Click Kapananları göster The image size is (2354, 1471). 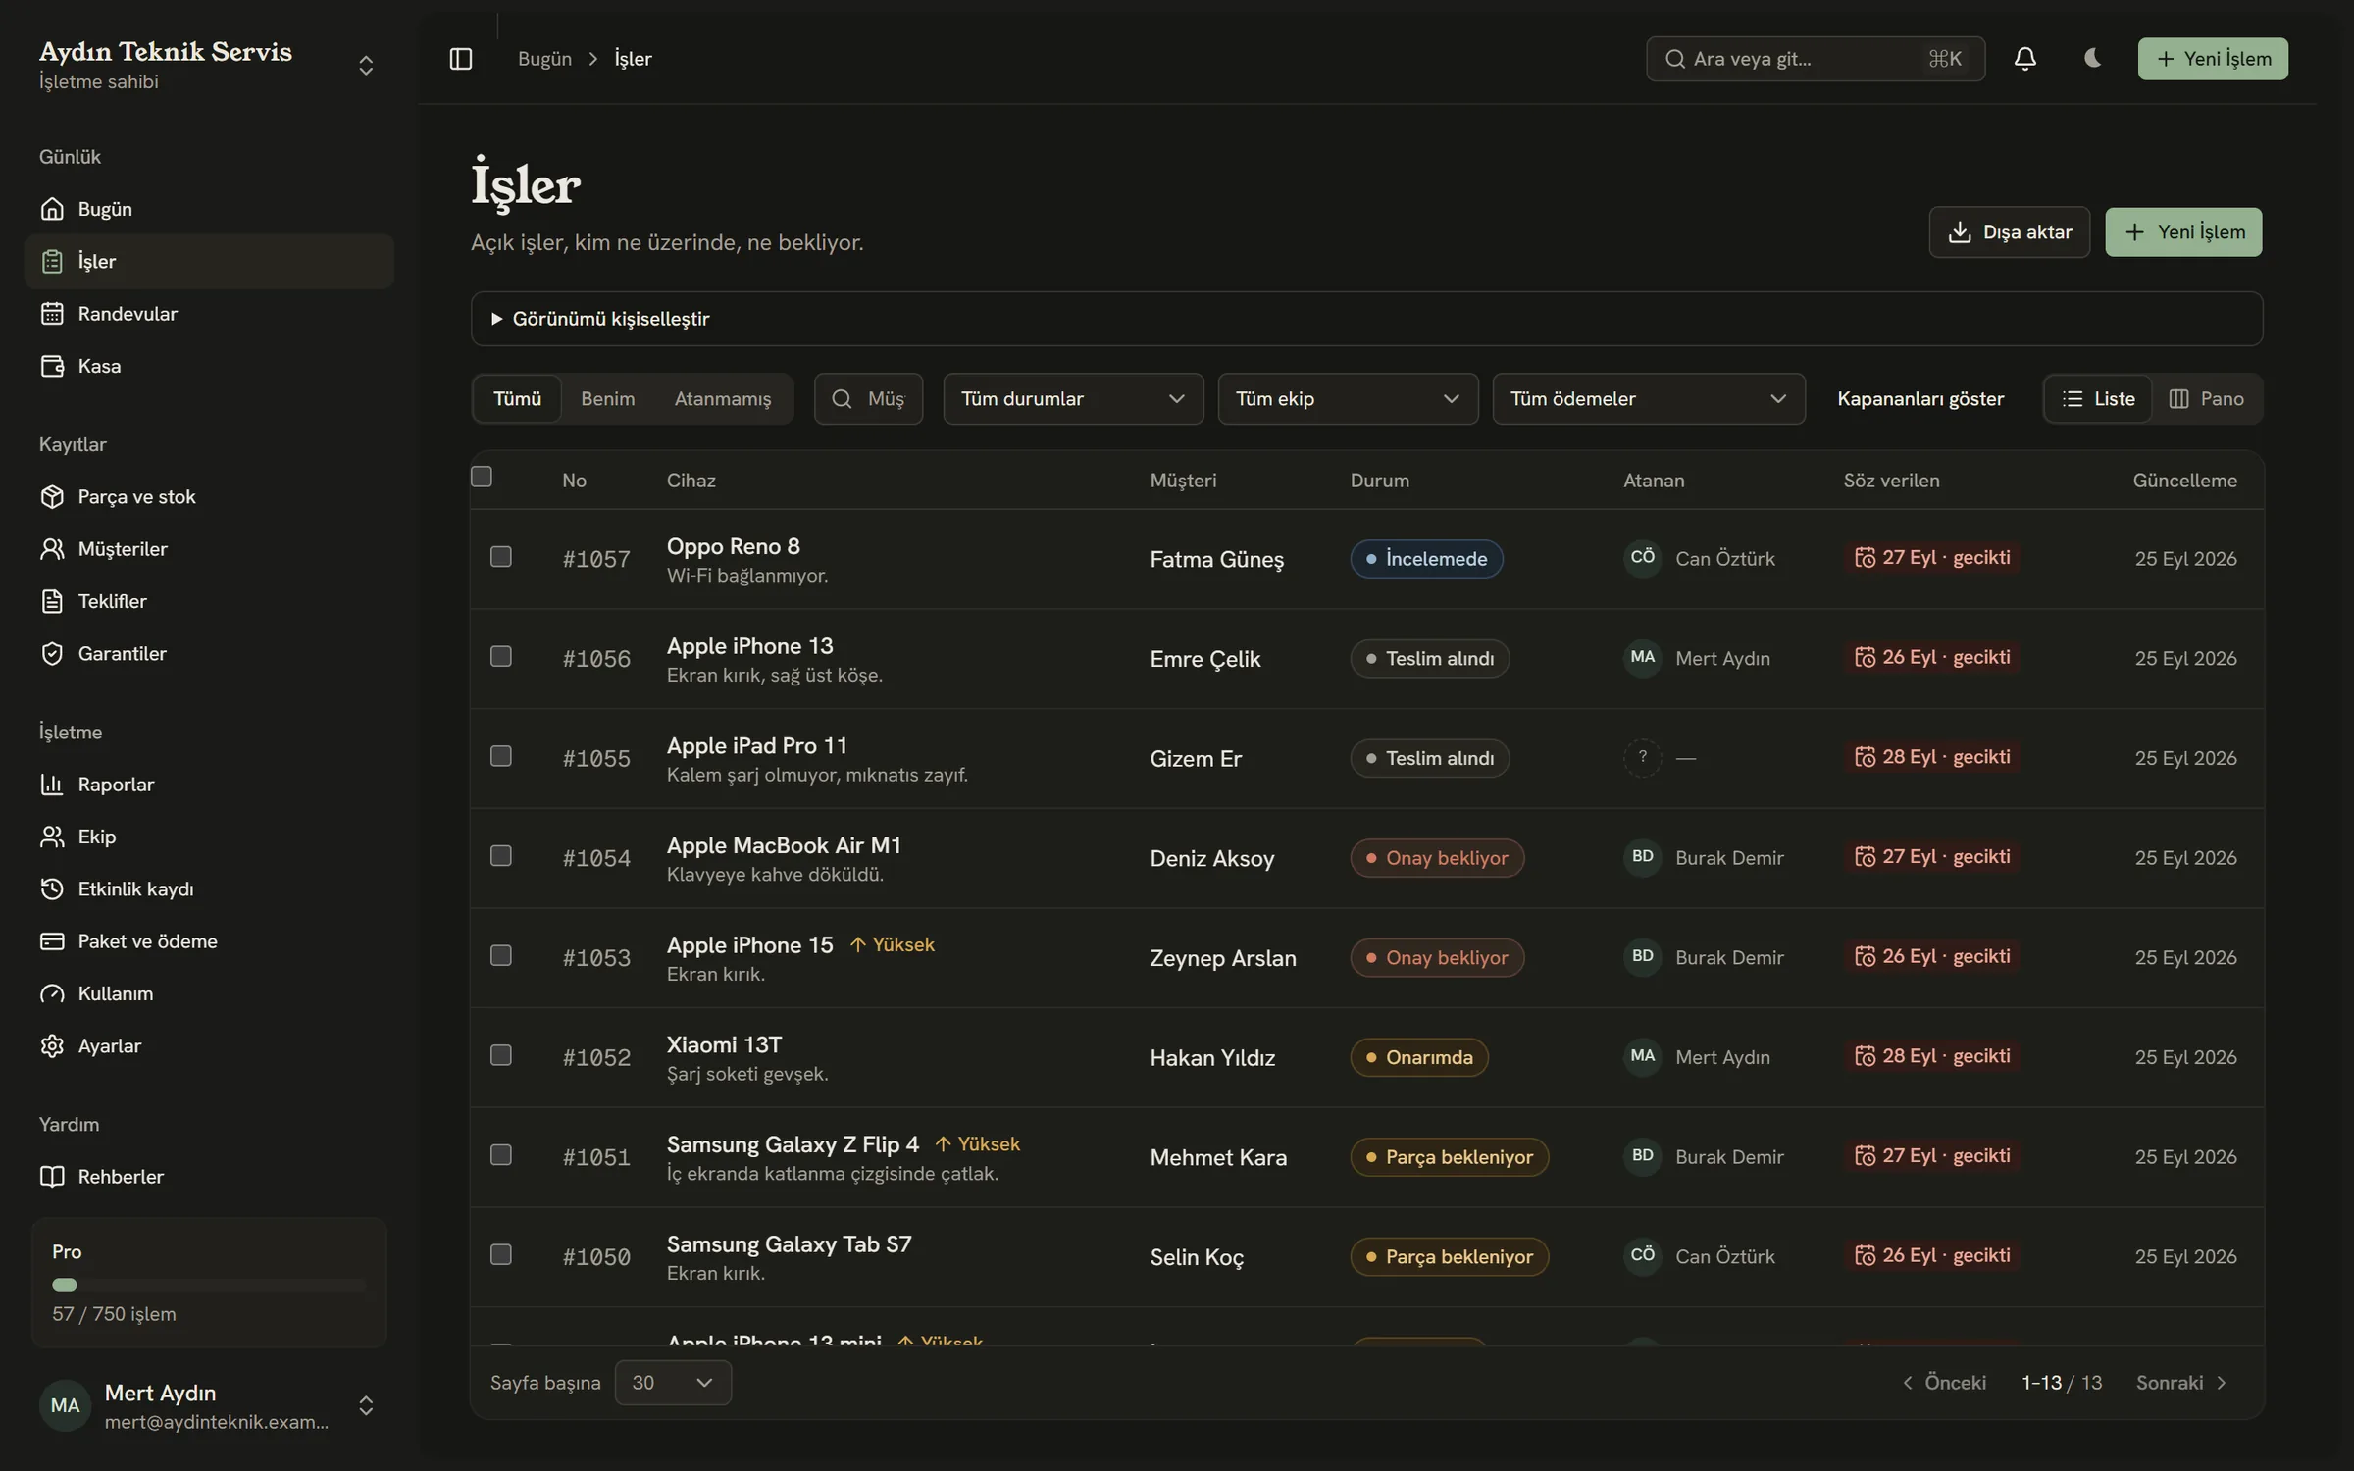[1920, 399]
